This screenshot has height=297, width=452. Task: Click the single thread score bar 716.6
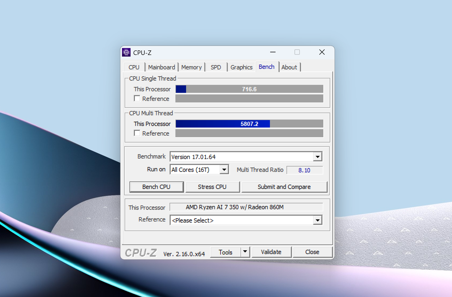(x=249, y=89)
